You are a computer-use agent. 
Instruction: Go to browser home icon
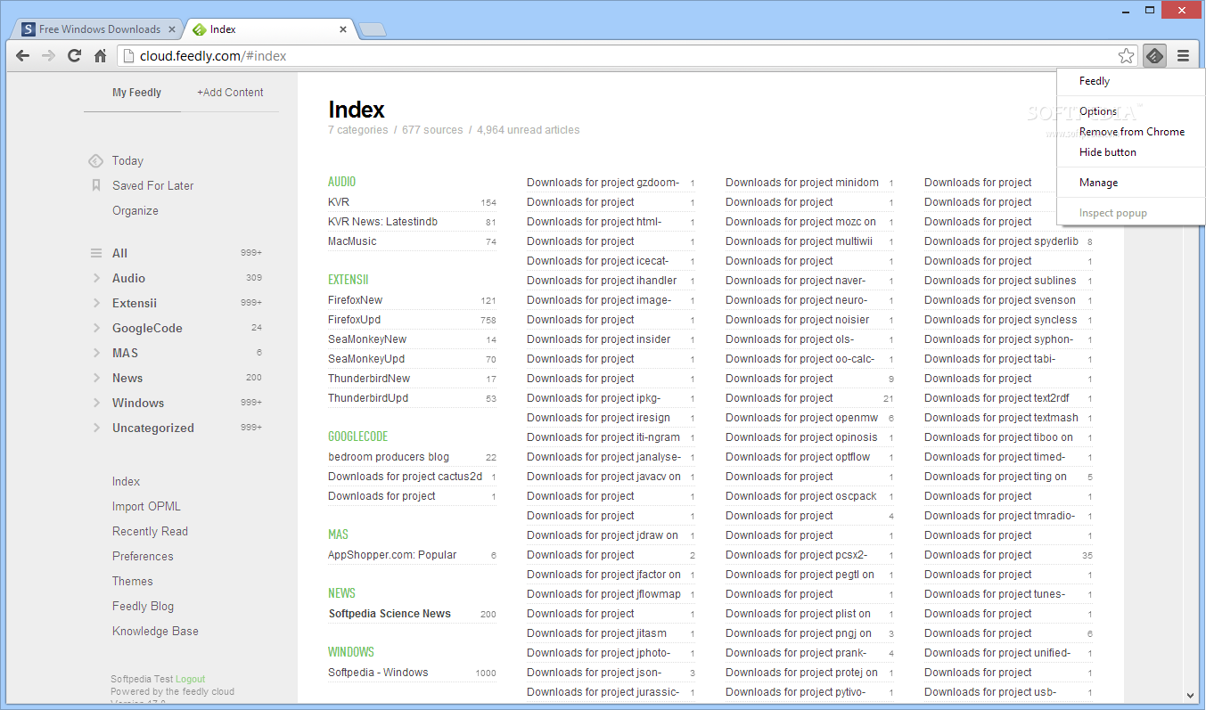point(100,55)
